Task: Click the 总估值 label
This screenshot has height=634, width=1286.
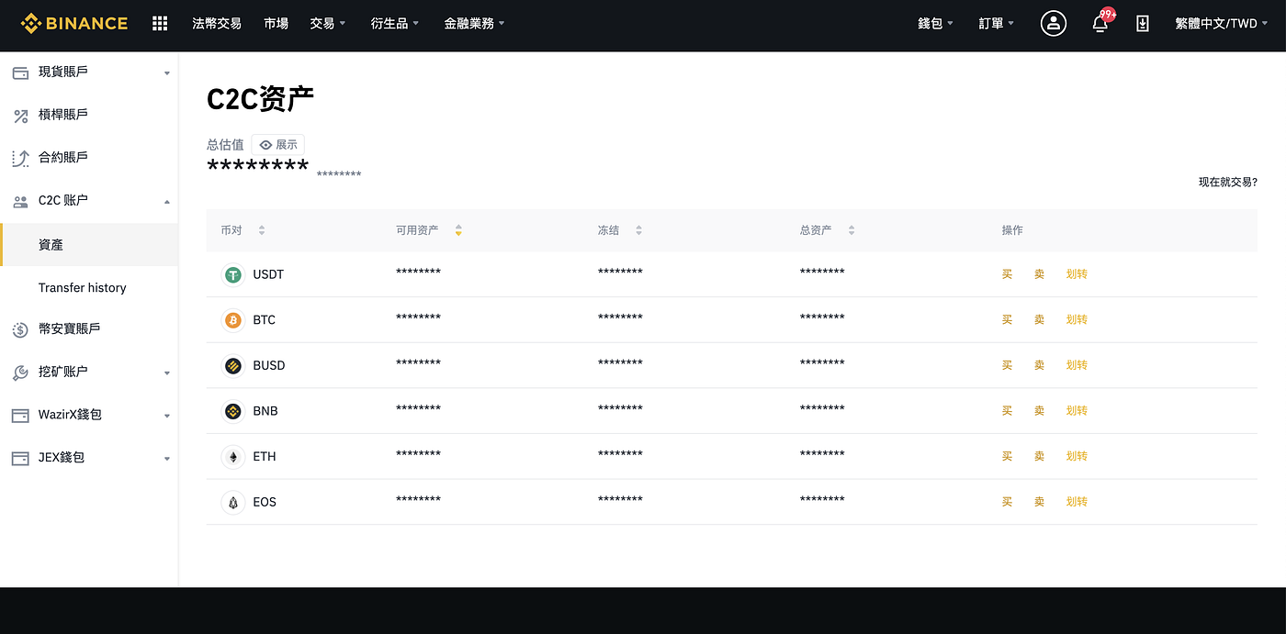Action: coord(225,145)
